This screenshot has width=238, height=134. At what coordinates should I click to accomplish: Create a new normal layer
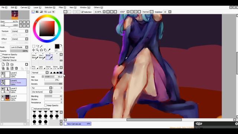coord(3,64)
